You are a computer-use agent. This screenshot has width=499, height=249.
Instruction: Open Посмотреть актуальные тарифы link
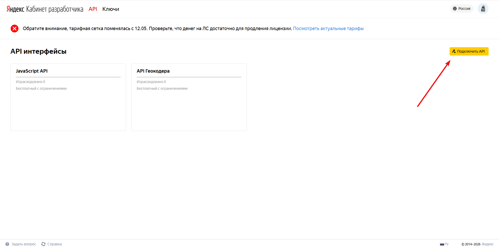tap(328, 29)
